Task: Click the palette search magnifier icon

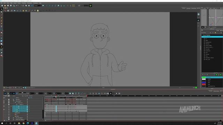Action: click(202, 30)
